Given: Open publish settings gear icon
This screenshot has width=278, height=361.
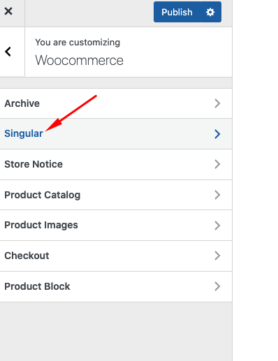Looking at the screenshot, I should (210, 12).
